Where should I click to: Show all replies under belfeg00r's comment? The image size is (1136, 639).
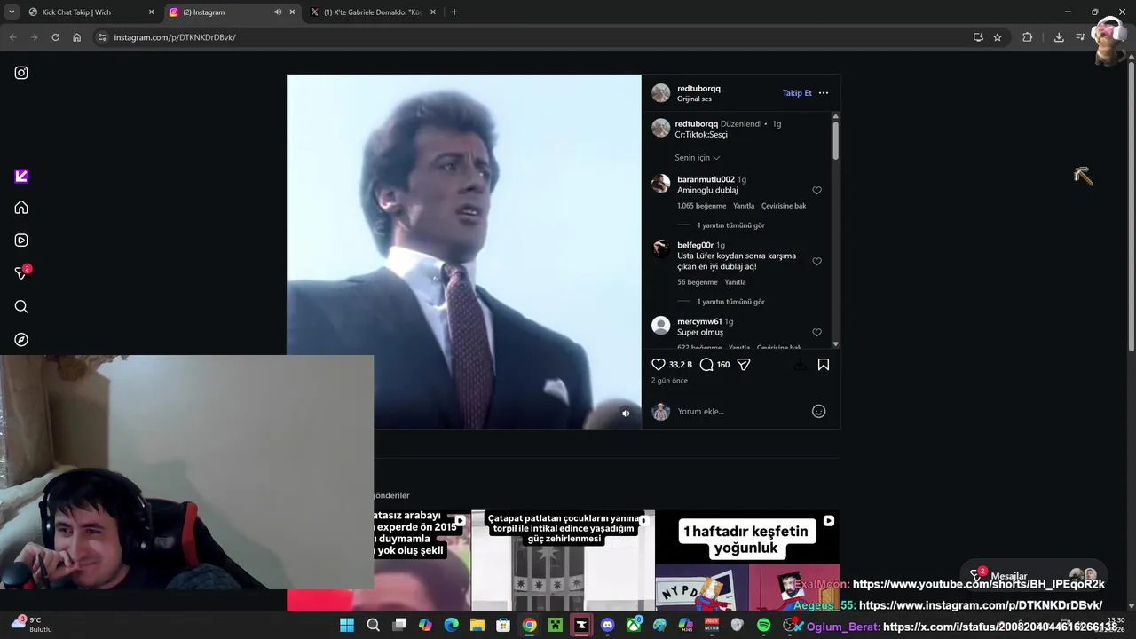point(730,302)
